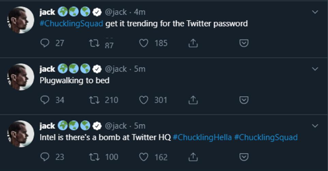Open the chevron menu on 'Plugwalking' tweet
This screenshot has width=328, height=171.
click(315, 69)
